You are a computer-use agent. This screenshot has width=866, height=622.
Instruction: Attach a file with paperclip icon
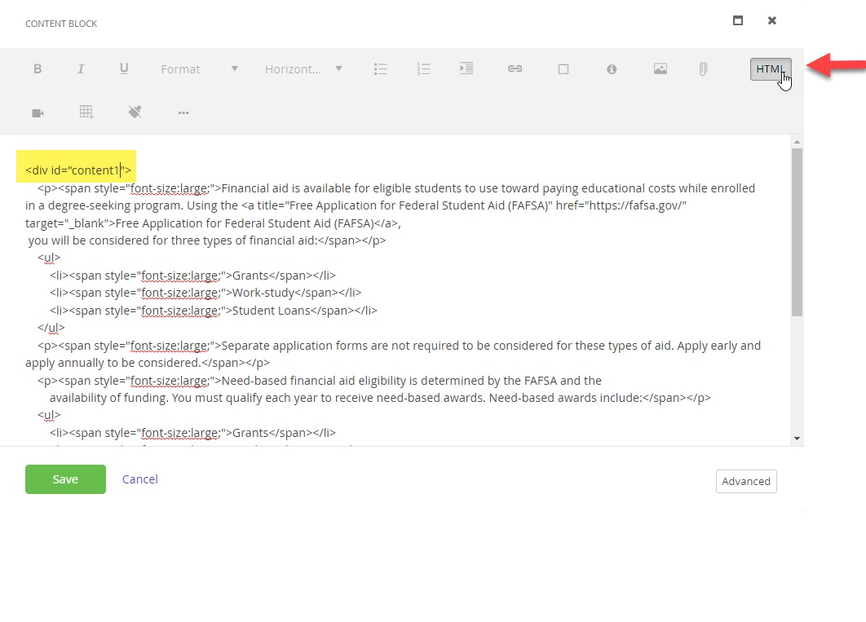[703, 69]
